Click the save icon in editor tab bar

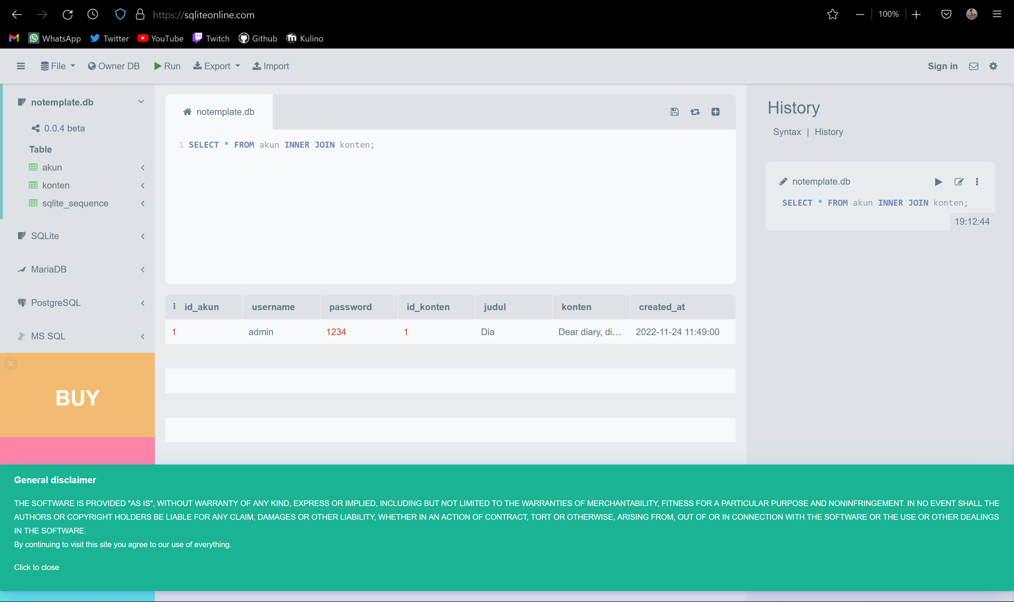(x=674, y=111)
